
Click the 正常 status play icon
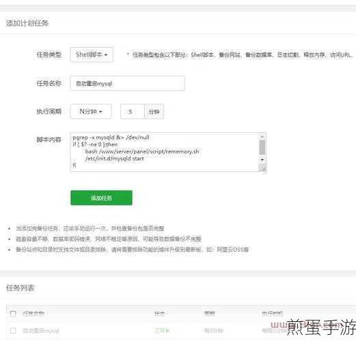click(167, 330)
